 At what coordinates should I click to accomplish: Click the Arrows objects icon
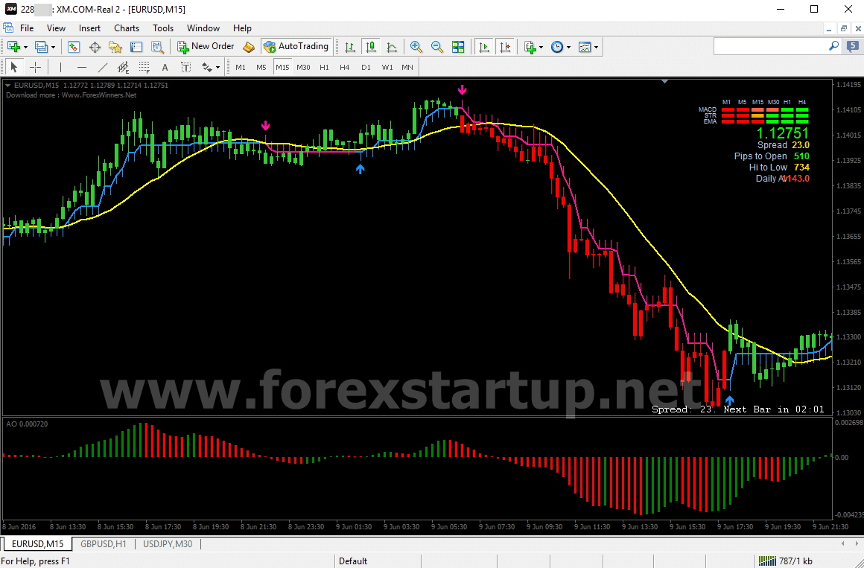[x=206, y=67]
